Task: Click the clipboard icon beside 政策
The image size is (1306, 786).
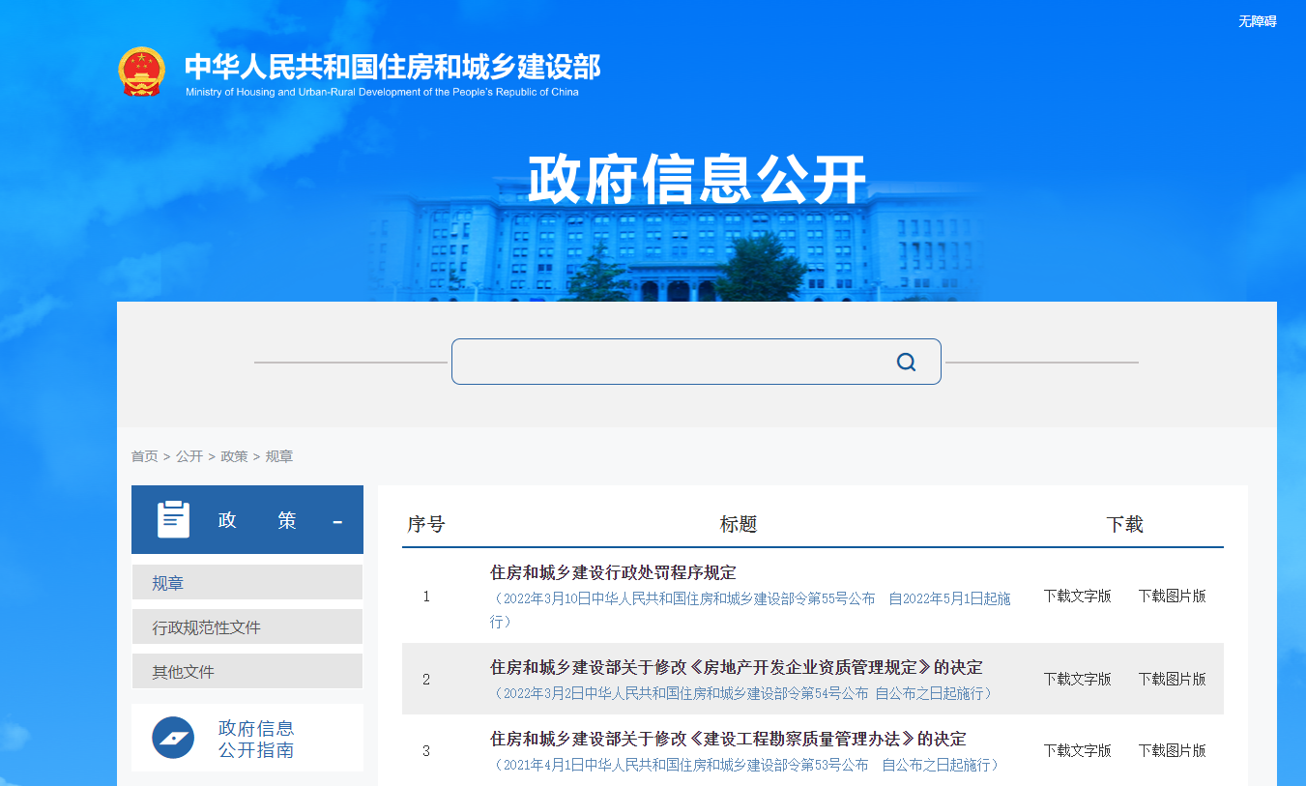Action: click(174, 520)
